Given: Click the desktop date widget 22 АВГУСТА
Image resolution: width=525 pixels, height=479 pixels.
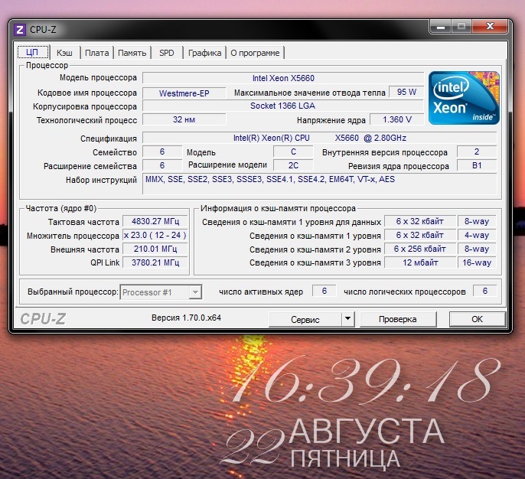Looking at the screenshot, I should 333,442.
